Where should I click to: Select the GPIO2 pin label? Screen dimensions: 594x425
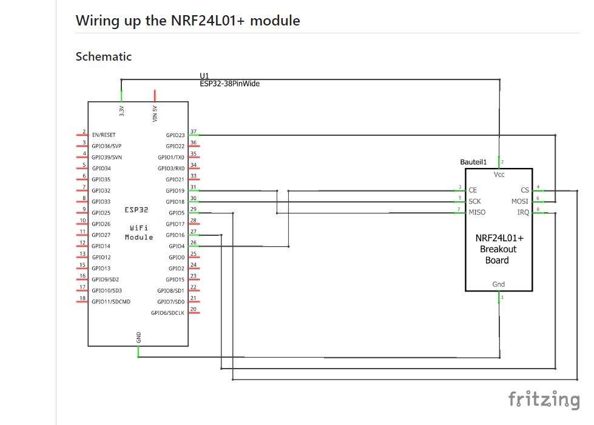click(x=177, y=269)
